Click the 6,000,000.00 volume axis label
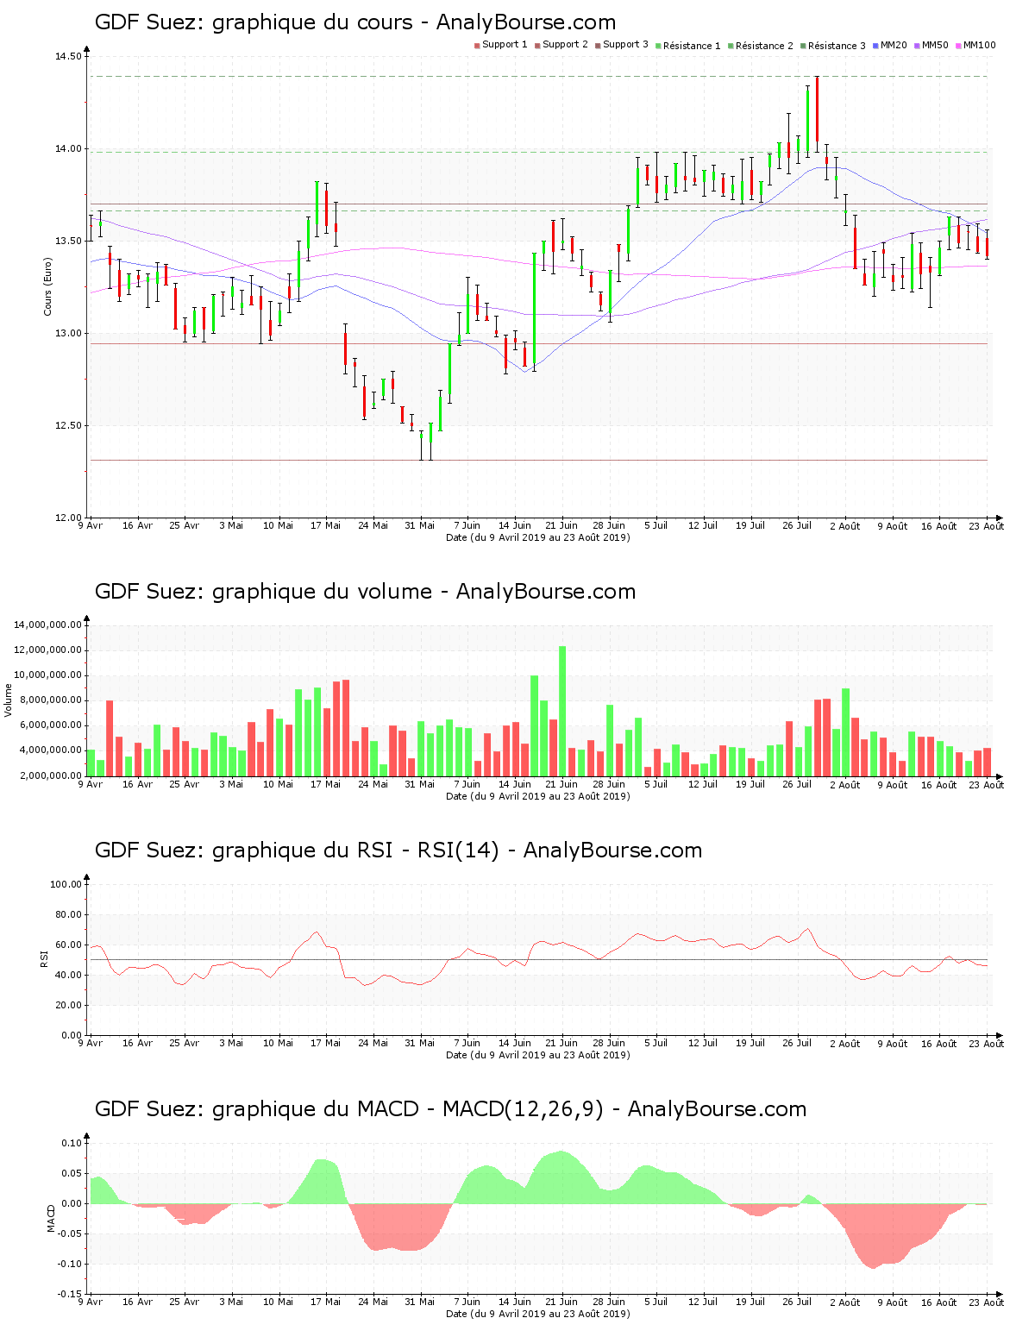This screenshot has width=1035, height=1337. 50,725
